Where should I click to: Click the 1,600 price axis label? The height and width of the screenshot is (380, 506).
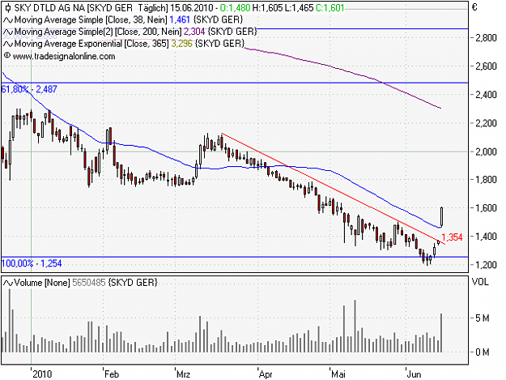click(486, 208)
